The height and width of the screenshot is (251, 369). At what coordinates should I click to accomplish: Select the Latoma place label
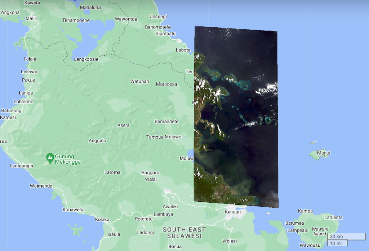(112, 172)
